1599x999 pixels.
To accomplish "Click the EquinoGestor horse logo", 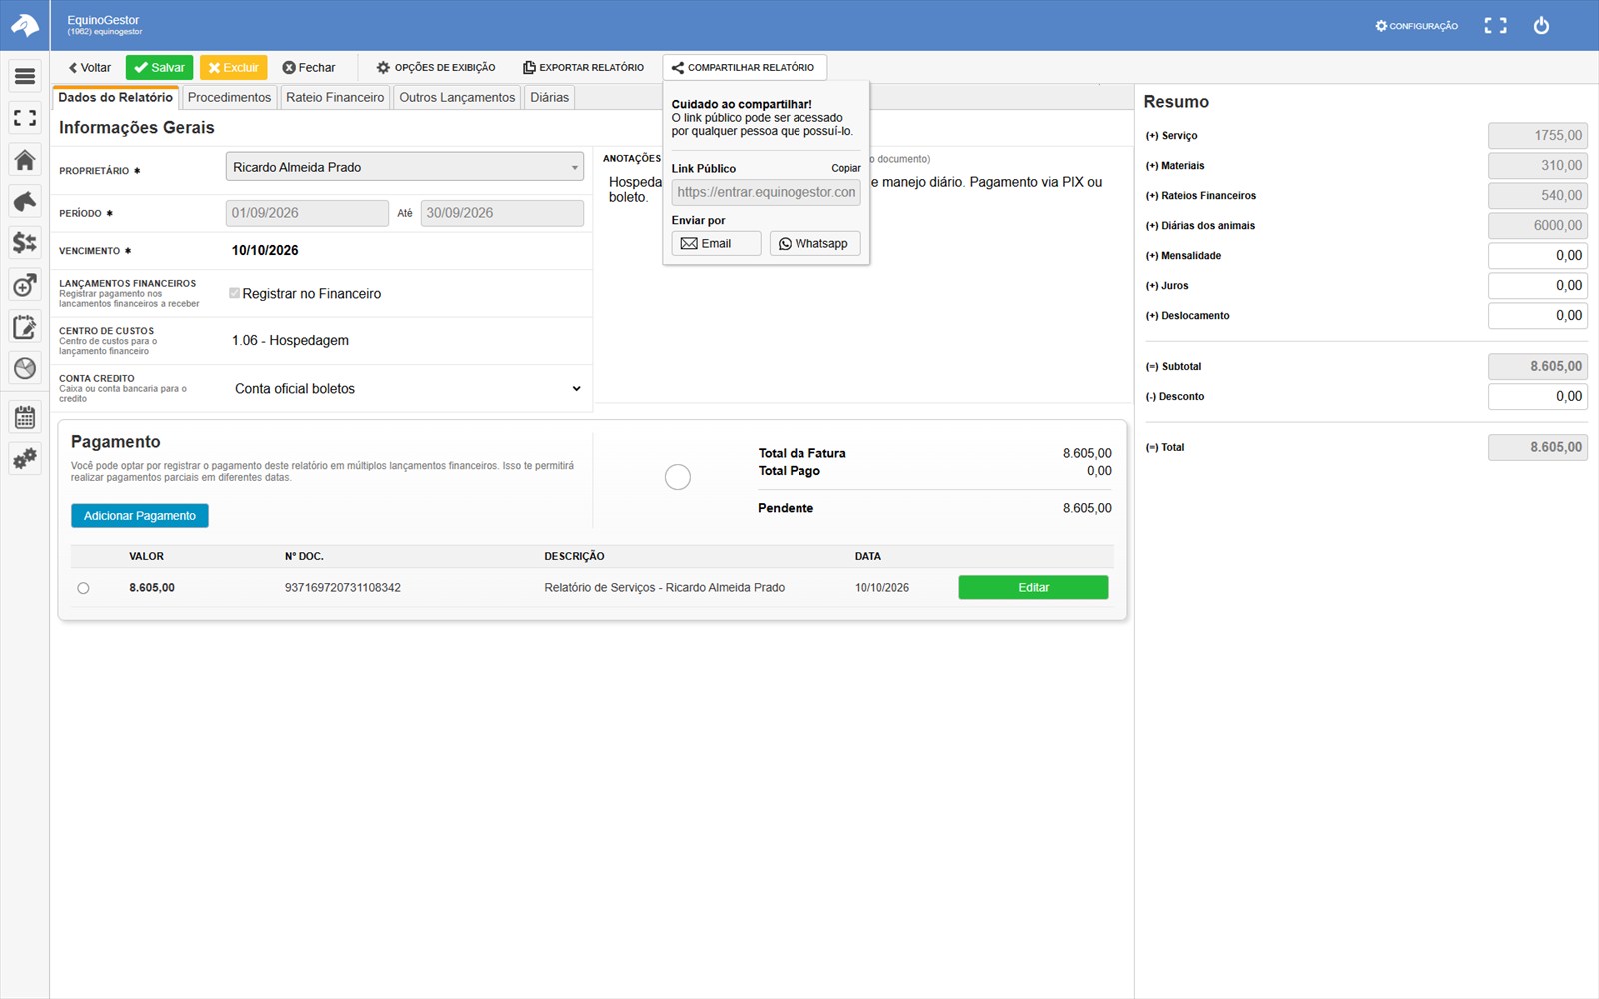I will 25,25.
